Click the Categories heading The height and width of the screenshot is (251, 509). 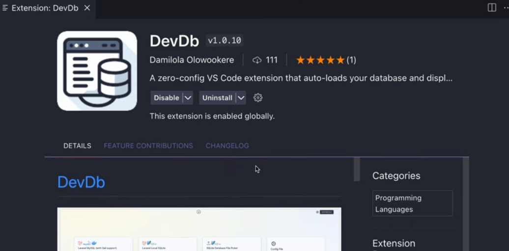pos(396,176)
